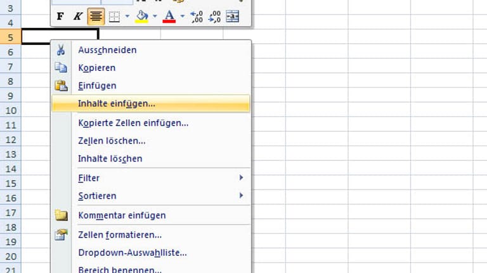
Task: Select row 4 by its header
Action: [x=11, y=22]
